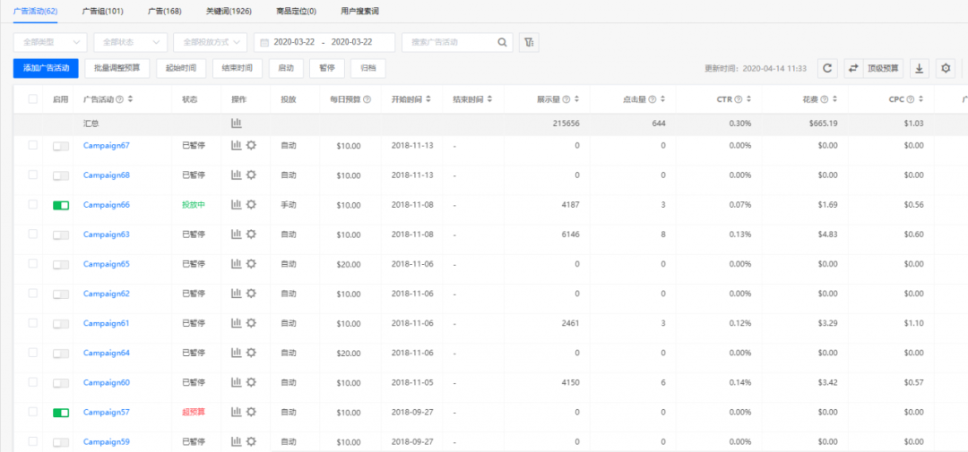968x452 pixels.
Task: Switch to 关键词(1926) tab
Action: click(229, 11)
